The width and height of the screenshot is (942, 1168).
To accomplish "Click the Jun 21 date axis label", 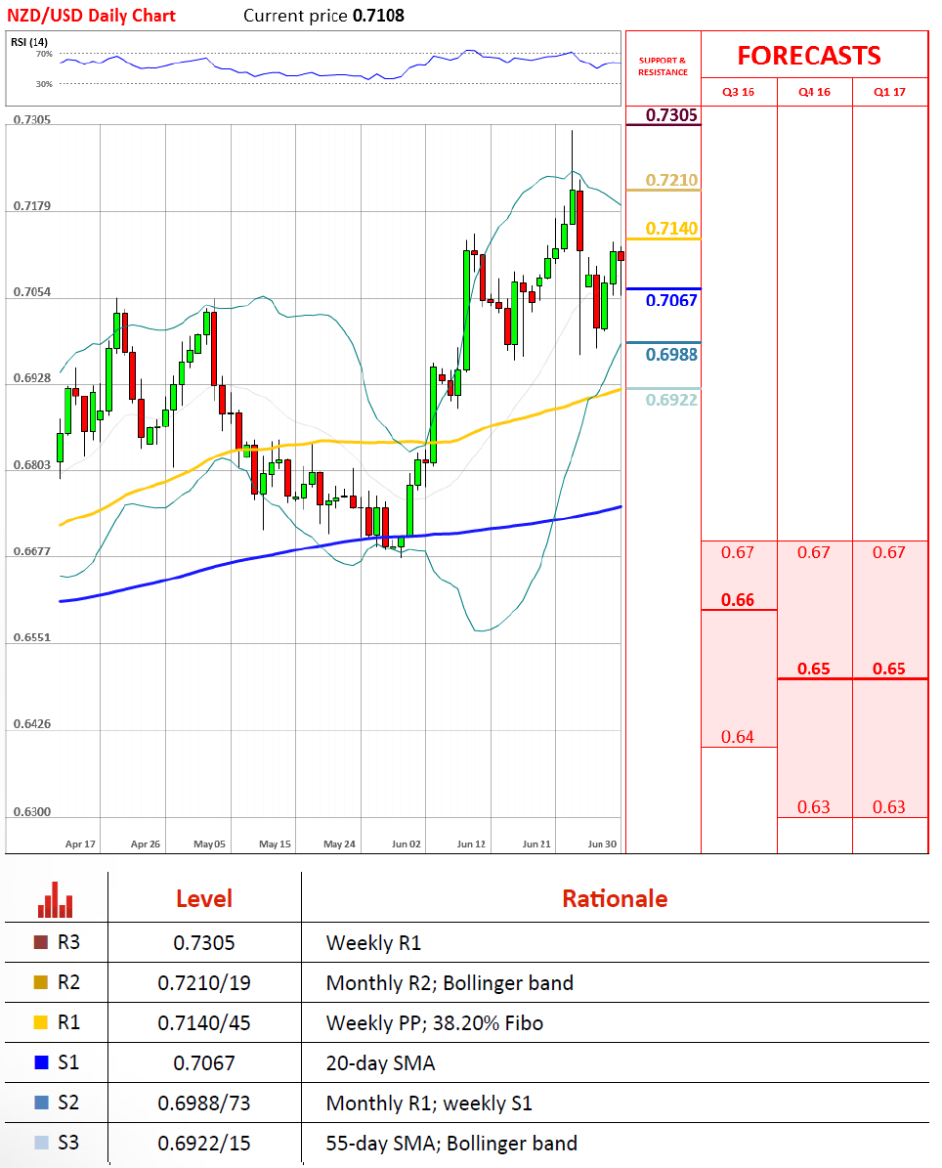I will pos(536,844).
